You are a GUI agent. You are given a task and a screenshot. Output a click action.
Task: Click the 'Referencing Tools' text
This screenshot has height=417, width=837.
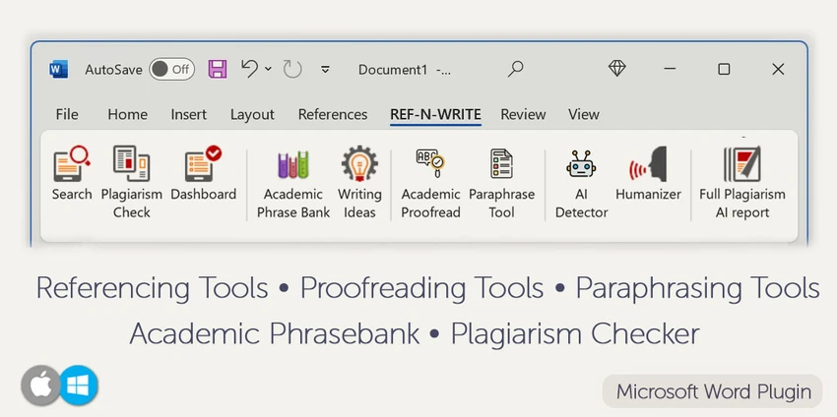[x=152, y=288]
